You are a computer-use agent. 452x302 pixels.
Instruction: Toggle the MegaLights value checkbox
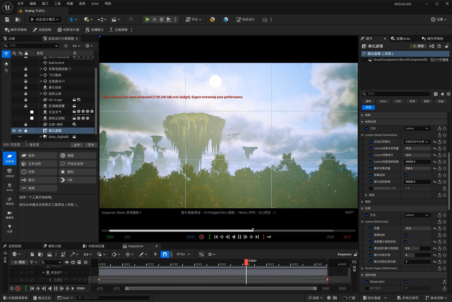[x=406, y=281]
